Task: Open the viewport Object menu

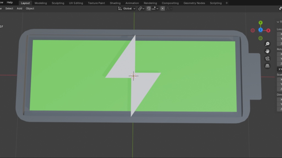Action: pos(30,9)
